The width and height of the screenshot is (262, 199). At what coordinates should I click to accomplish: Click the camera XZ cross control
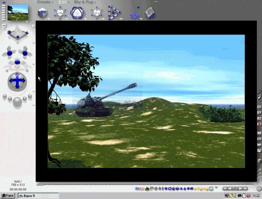point(25,53)
